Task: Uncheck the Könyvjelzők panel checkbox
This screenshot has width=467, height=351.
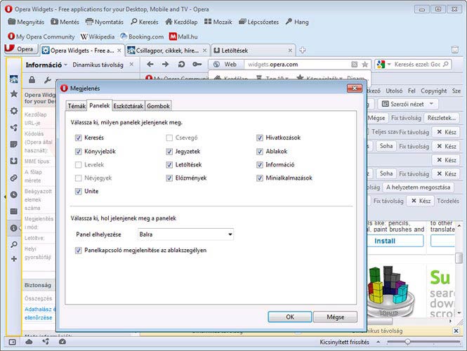Action: [79, 151]
